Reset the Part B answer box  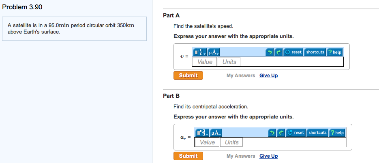point(295,133)
